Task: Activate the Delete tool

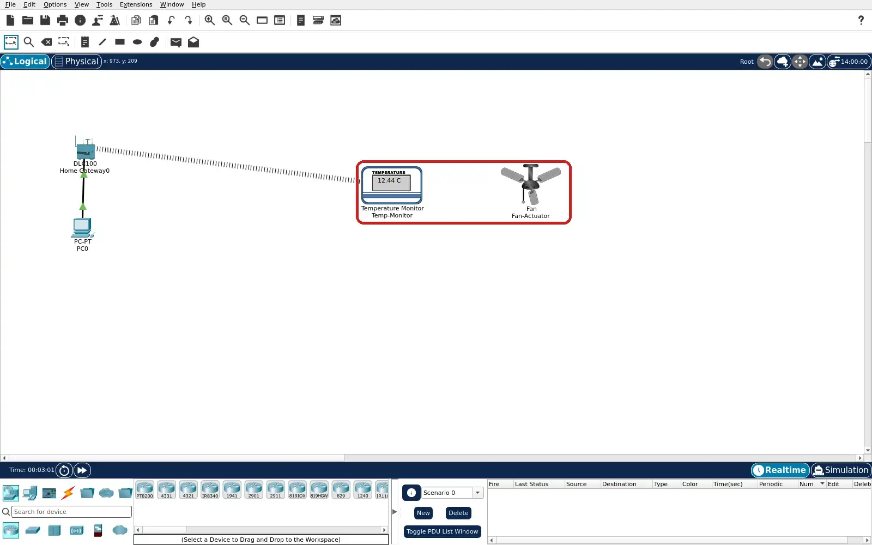Action: point(46,42)
